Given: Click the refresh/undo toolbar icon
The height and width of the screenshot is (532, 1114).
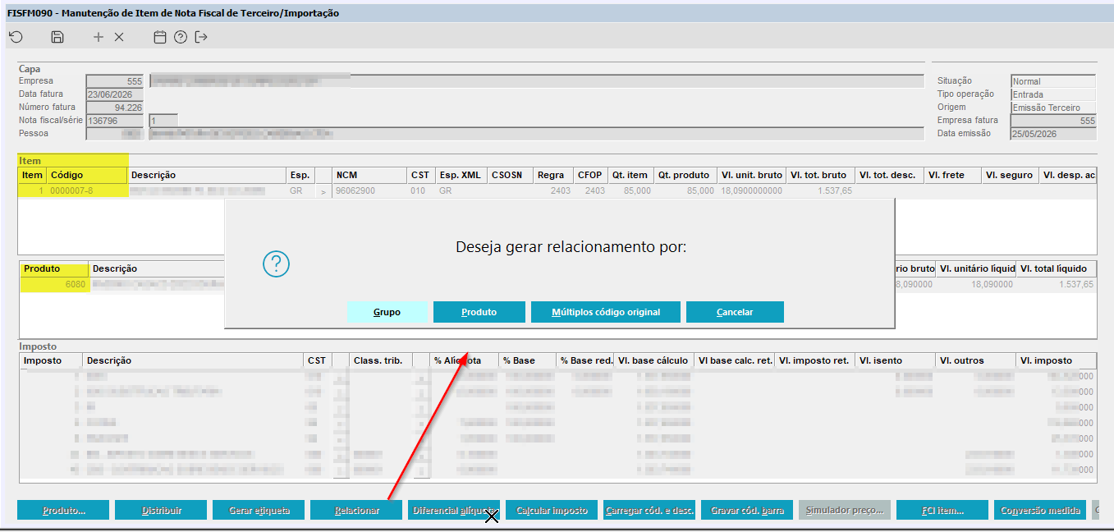Looking at the screenshot, I should 16,37.
